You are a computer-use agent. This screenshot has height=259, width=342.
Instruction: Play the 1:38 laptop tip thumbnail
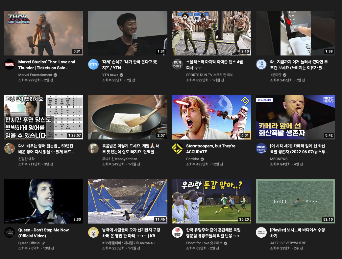click(295, 33)
